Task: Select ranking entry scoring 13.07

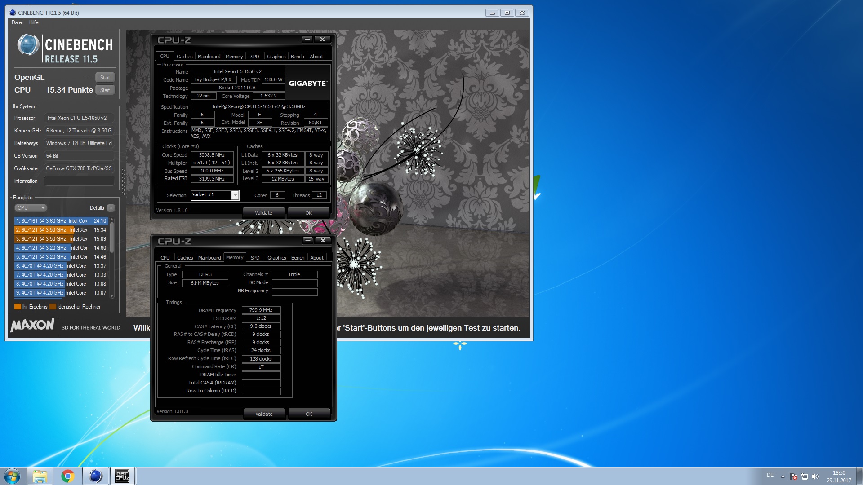Action: point(61,293)
